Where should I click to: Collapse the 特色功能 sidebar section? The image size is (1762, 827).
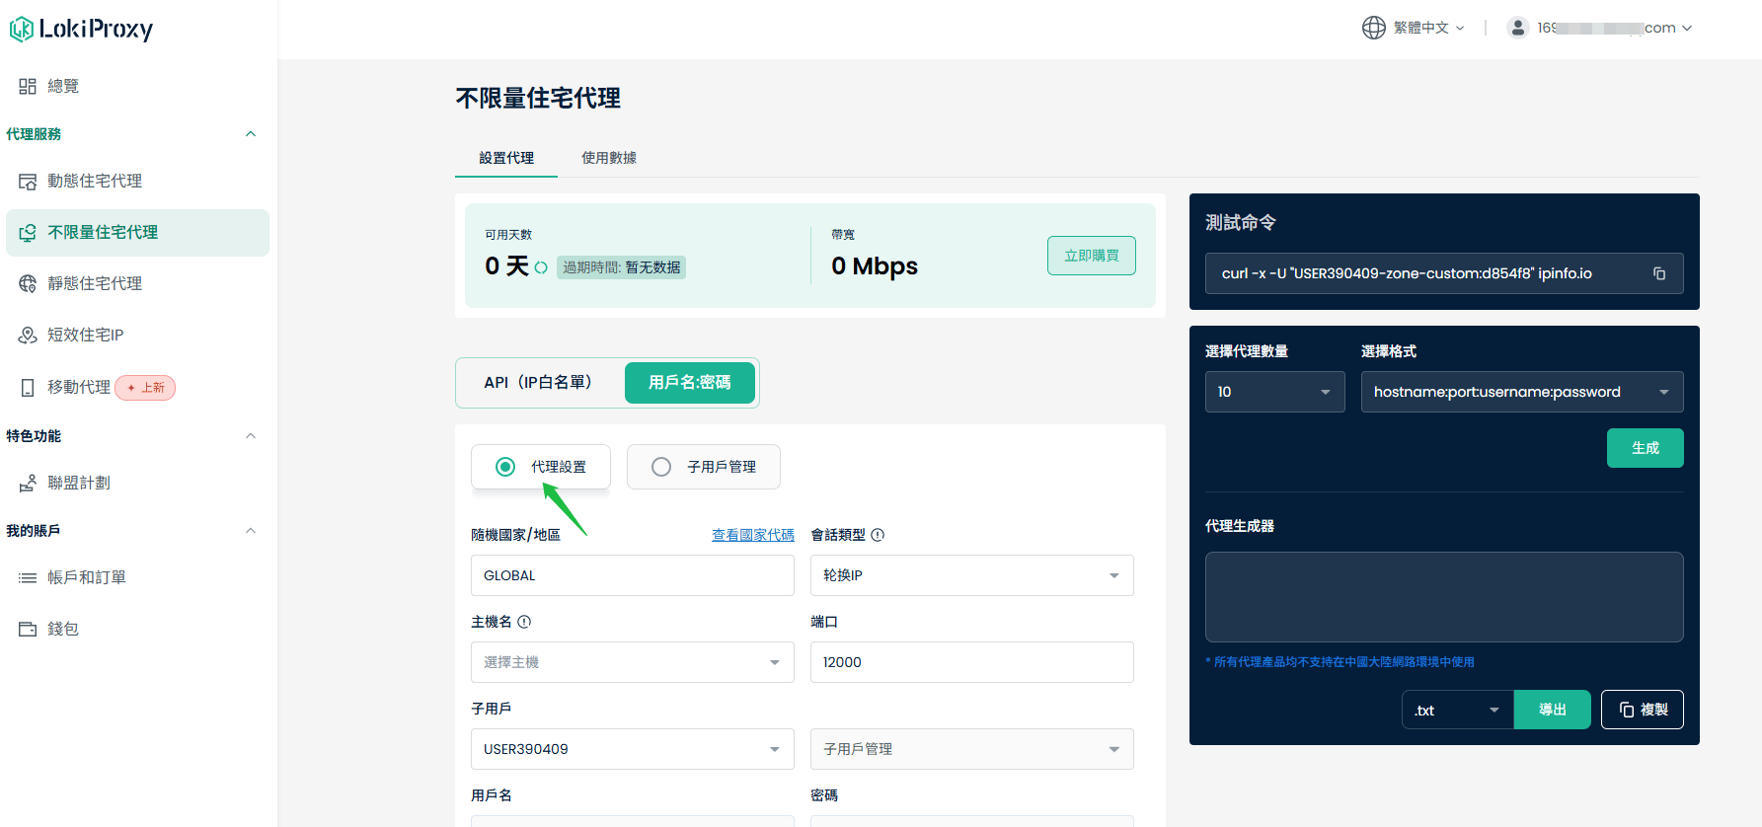coord(251,436)
